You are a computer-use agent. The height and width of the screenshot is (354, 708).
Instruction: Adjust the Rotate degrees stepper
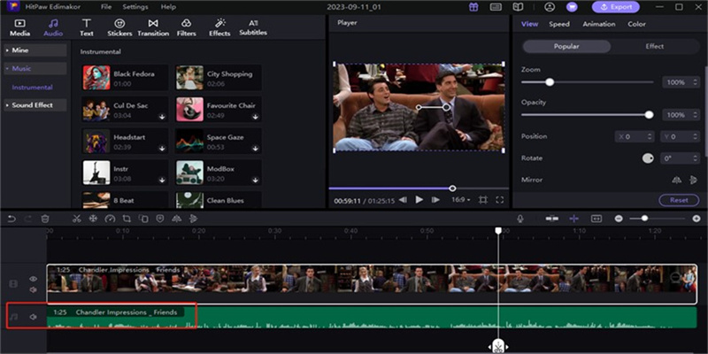point(680,158)
